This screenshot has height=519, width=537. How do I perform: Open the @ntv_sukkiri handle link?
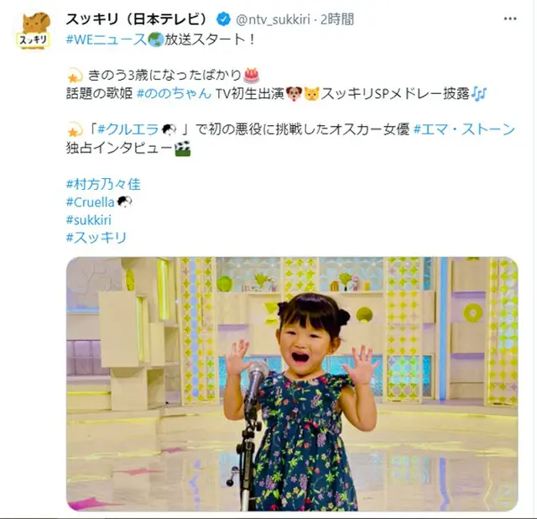[x=273, y=19]
